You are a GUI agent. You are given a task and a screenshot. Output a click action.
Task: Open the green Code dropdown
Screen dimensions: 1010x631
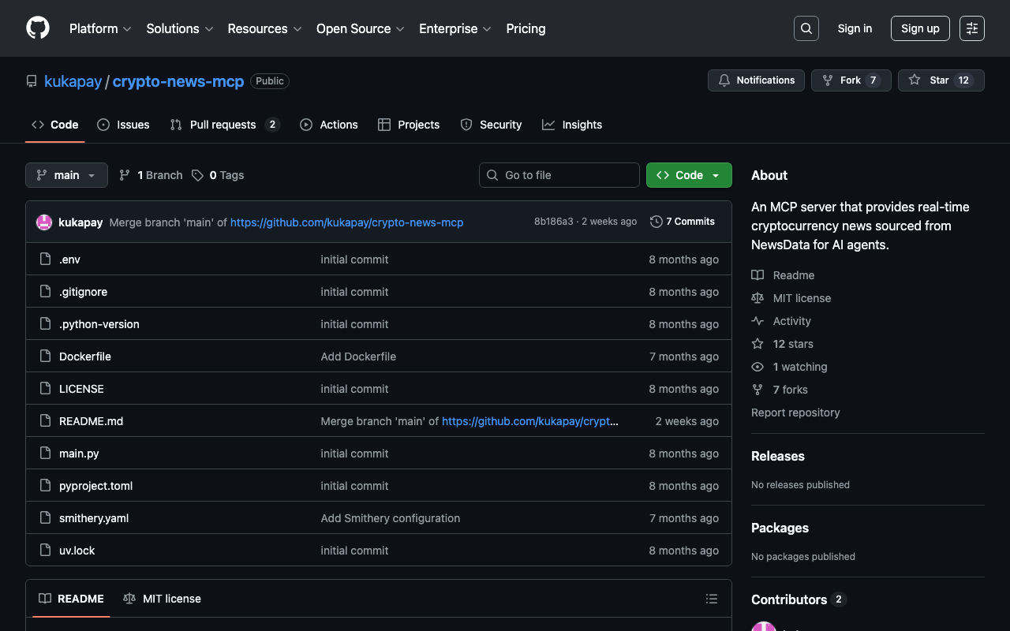(x=688, y=175)
